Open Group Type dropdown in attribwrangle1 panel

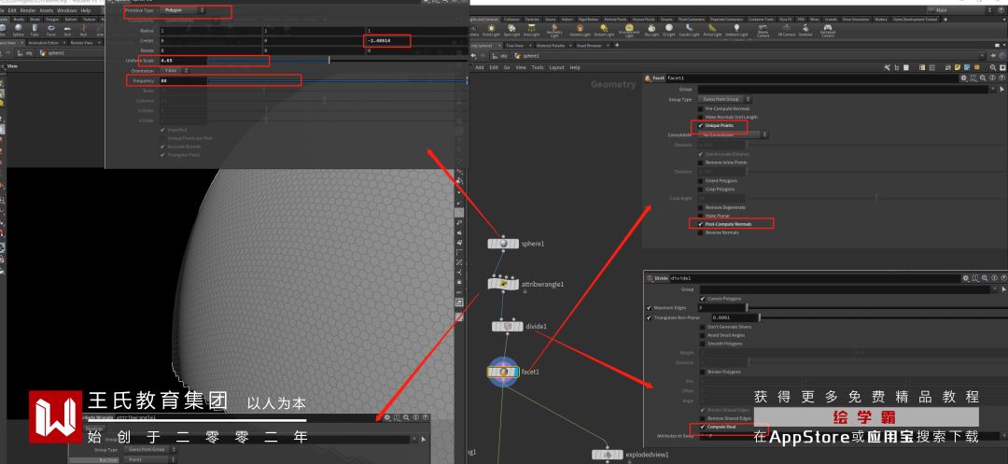149,449
